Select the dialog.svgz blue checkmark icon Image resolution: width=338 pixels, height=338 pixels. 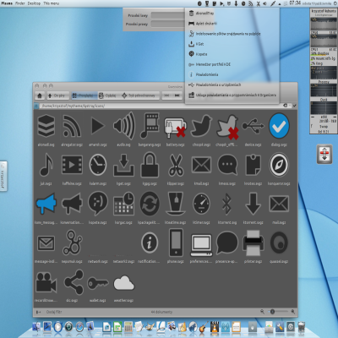pos(279,126)
